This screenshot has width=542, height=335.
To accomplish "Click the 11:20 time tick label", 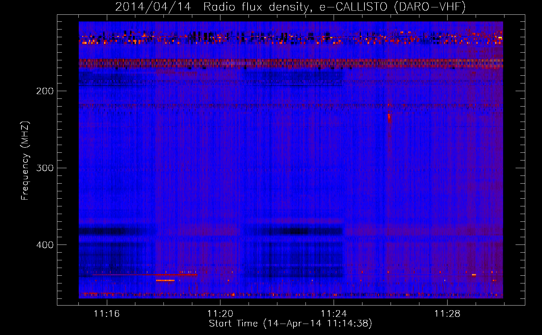I will pos(220,314).
